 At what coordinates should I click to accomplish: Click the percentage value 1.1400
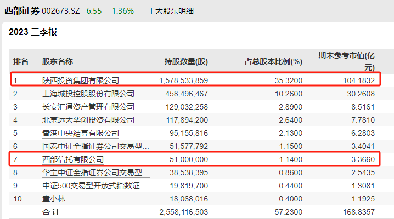290,159
